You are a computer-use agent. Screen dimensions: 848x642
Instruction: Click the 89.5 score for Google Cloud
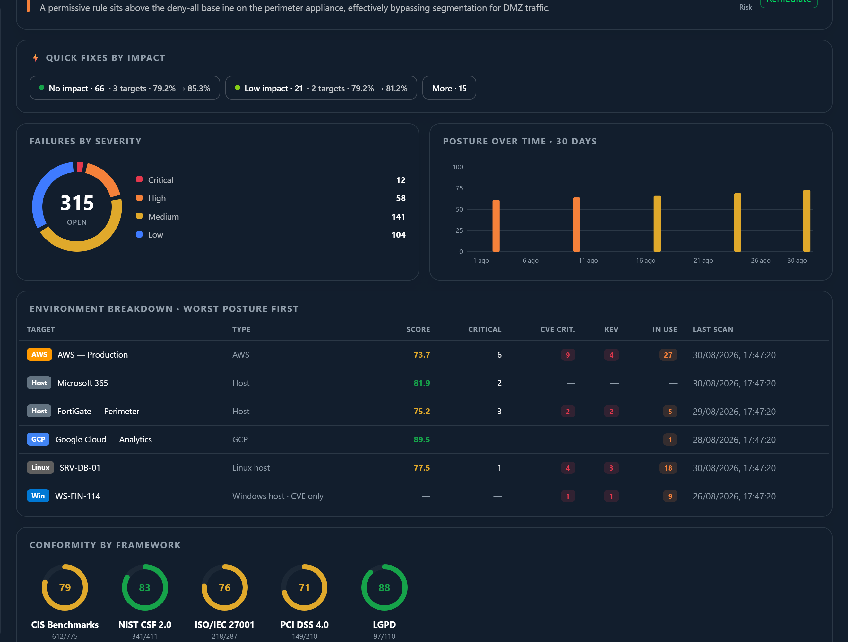click(x=422, y=439)
